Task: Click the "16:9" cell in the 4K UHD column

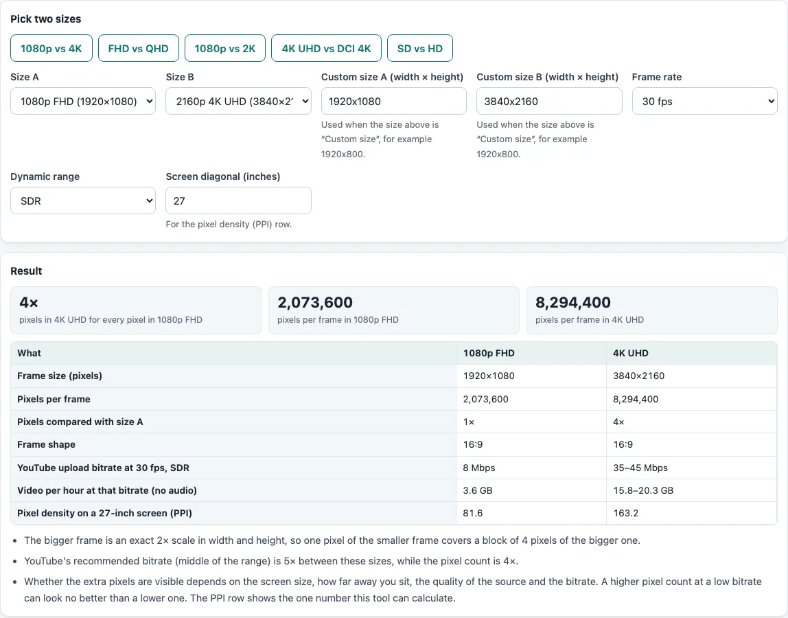Action: (x=691, y=444)
